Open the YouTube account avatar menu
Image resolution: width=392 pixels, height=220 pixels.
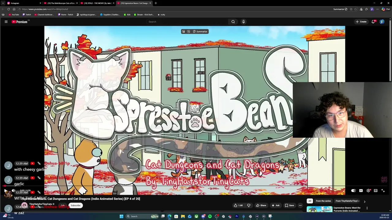pyautogui.click(x=382, y=22)
